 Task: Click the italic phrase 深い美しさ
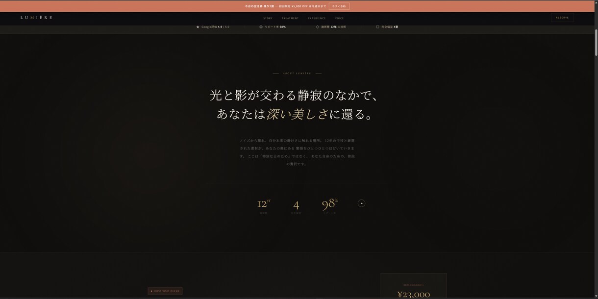pos(298,114)
